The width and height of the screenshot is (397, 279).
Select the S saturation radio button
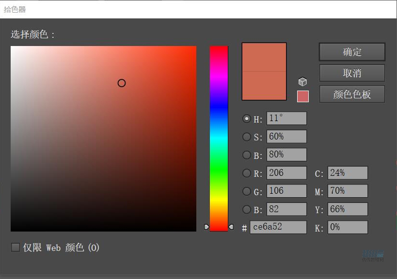pos(247,137)
